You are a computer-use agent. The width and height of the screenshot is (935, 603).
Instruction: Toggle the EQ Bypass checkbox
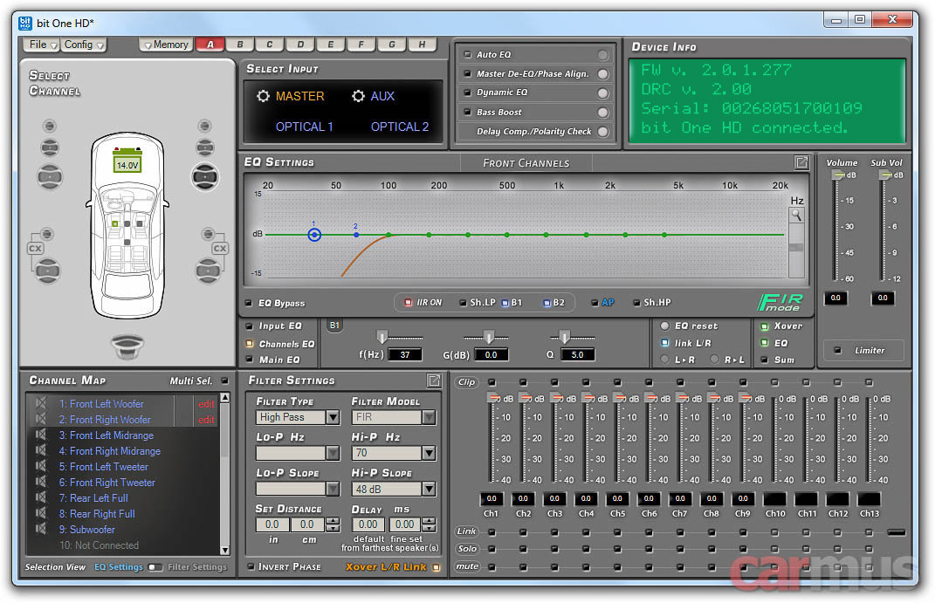click(249, 303)
